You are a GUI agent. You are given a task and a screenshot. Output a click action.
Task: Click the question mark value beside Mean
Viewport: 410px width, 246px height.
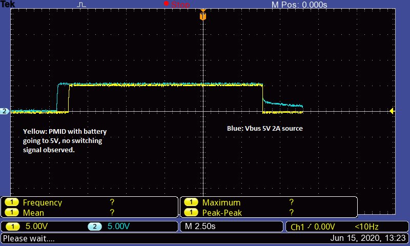pyautogui.click(x=112, y=212)
